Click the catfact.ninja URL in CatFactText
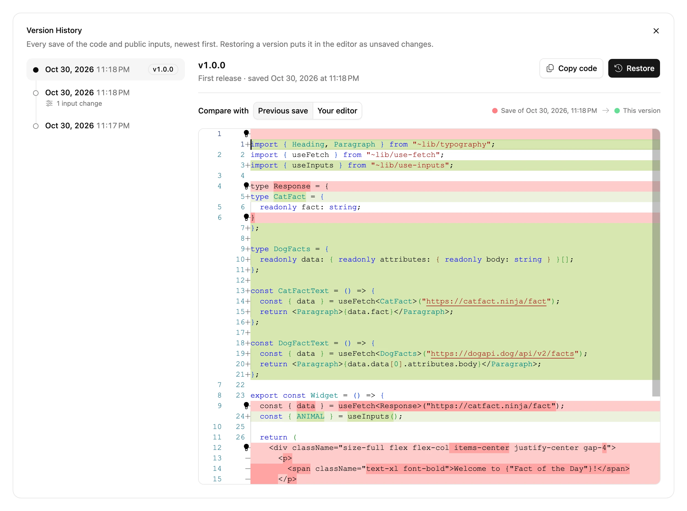Screen dimensions: 687x511 (x=486, y=301)
